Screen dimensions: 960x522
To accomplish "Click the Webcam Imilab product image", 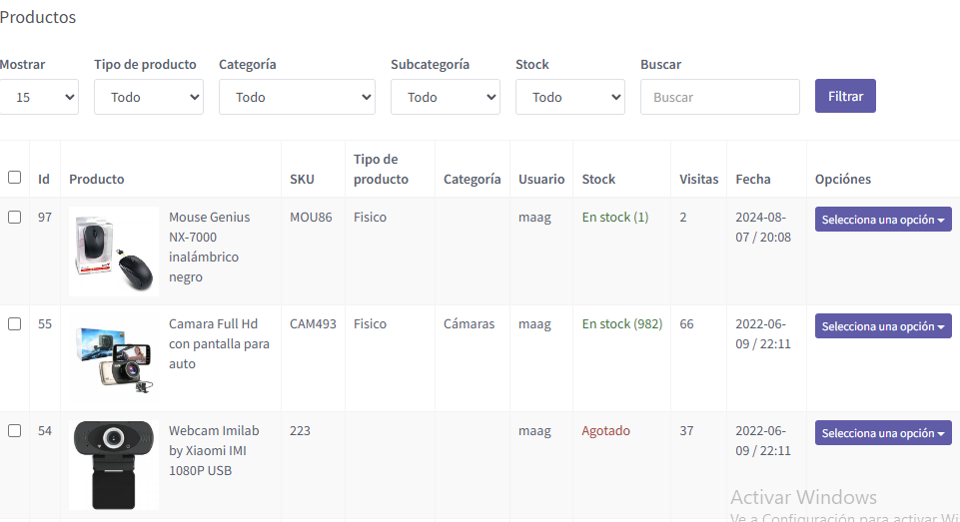I will [x=114, y=465].
